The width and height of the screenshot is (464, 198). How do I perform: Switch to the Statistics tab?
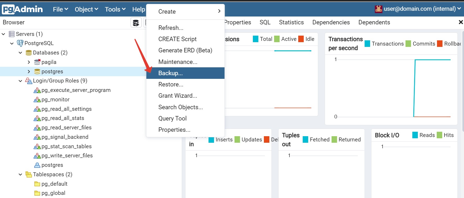pyautogui.click(x=291, y=23)
